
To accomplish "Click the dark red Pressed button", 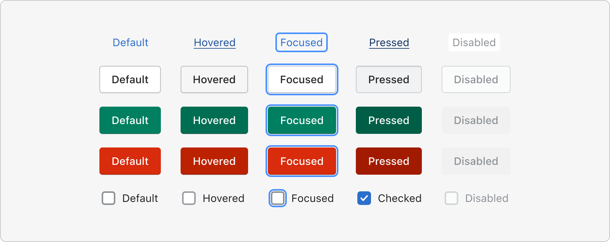I will point(389,161).
